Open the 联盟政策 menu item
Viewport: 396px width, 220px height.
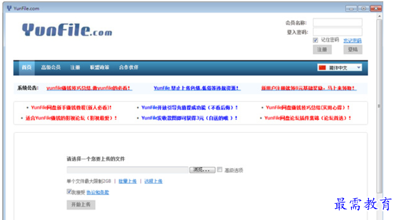tap(100, 67)
